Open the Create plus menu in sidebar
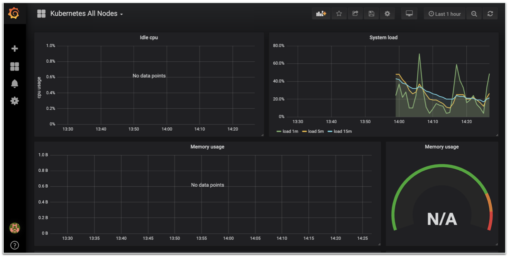Viewport: 510px width, 258px height. [x=15, y=48]
